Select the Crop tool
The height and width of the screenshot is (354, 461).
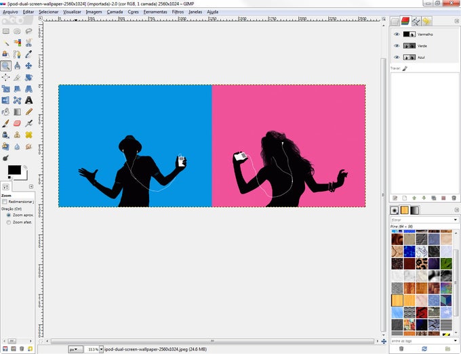(18, 77)
